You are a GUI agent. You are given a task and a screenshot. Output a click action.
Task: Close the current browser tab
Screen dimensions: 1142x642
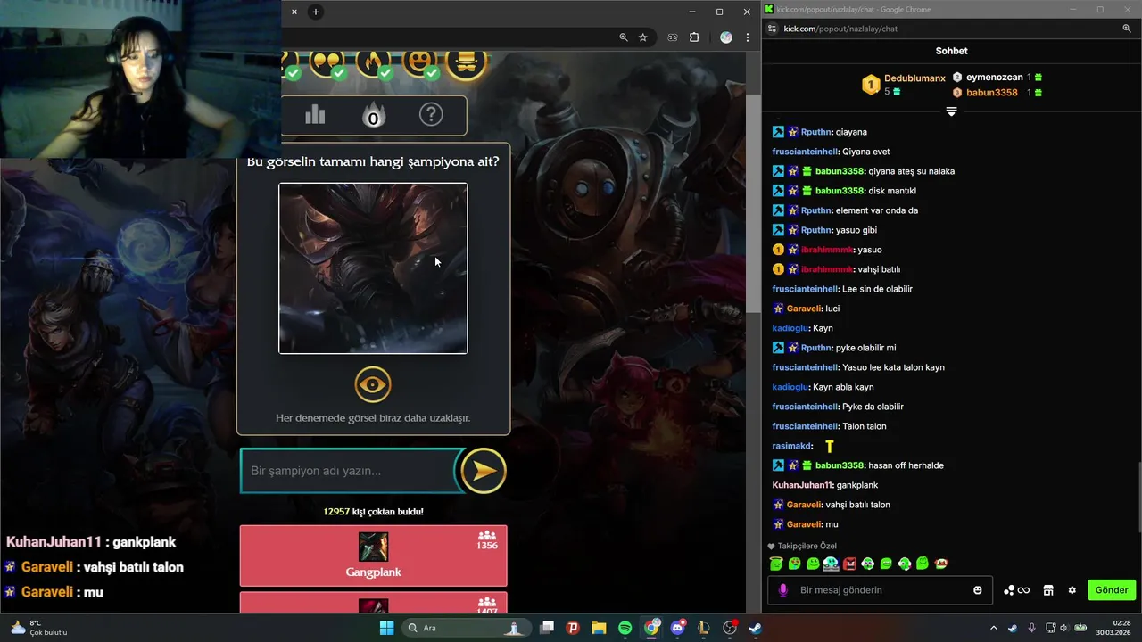coord(294,12)
